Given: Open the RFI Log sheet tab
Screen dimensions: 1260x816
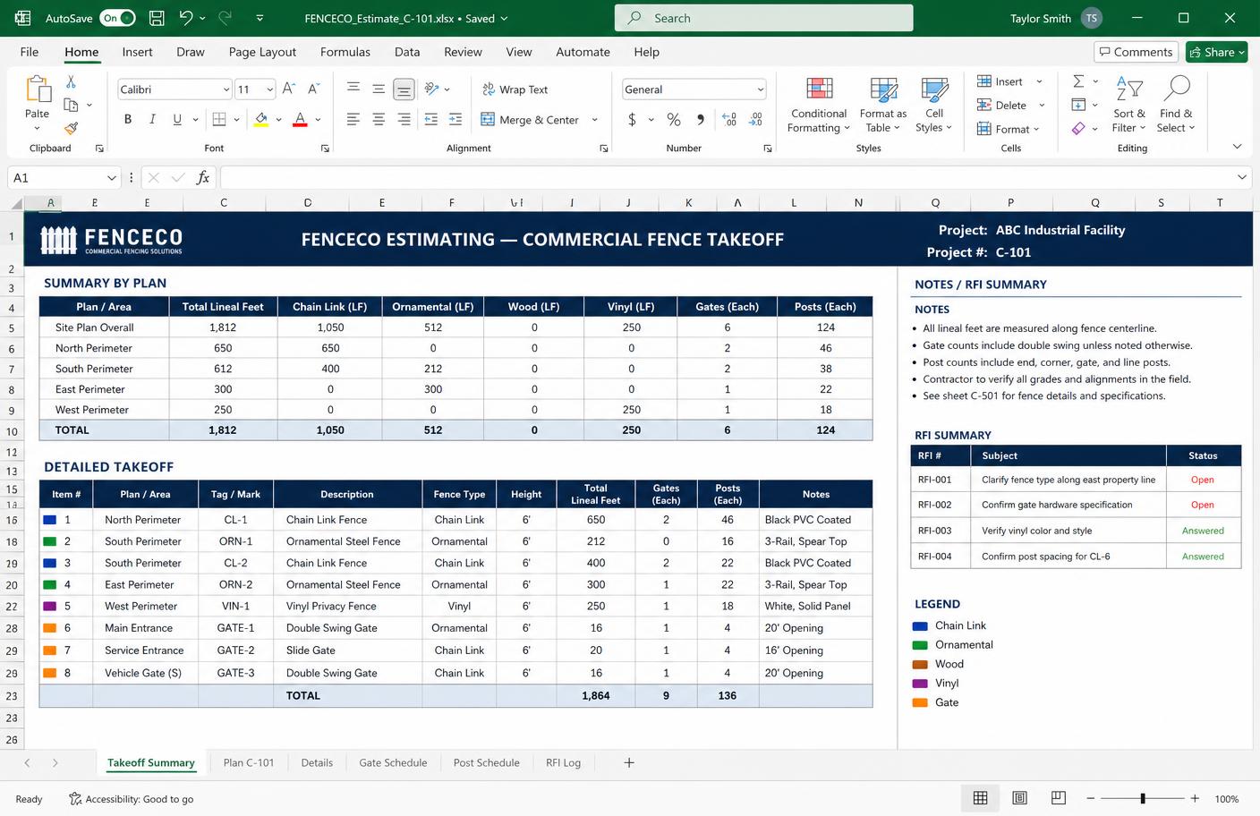Looking at the screenshot, I should [x=563, y=762].
